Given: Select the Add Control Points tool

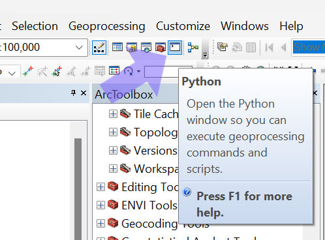Looking at the screenshot, I should [28, 71].
